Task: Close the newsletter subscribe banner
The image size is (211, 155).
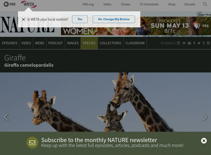Action: pos(204,141)
